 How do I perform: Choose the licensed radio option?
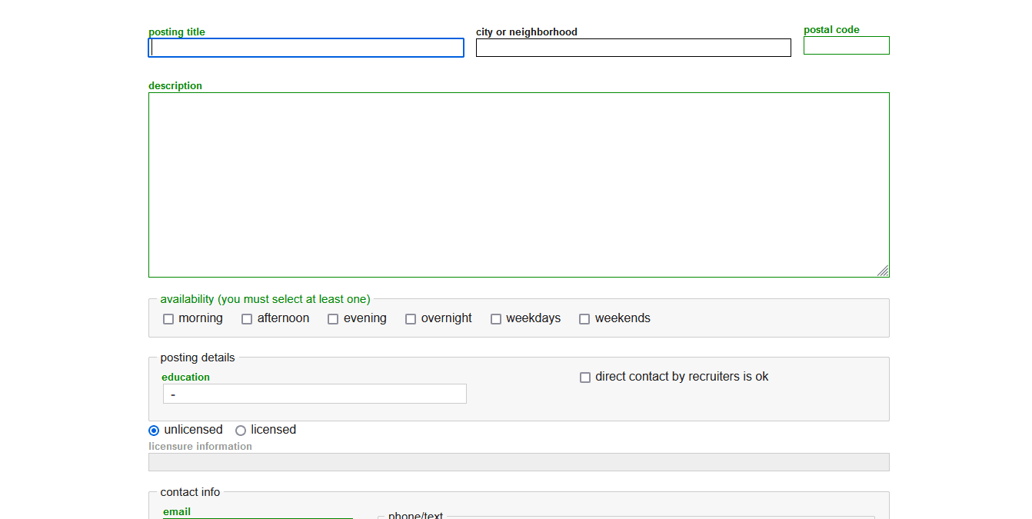pyautogui.click(x=241, y=431)
